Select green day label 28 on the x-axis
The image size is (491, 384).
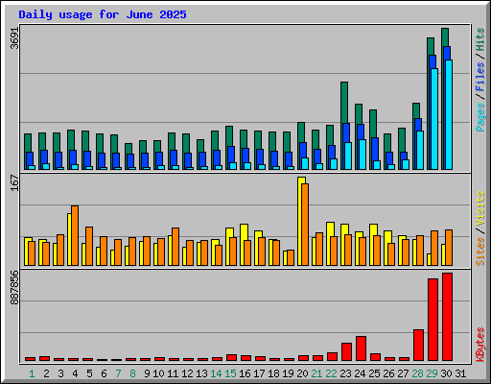pos(417,373)
